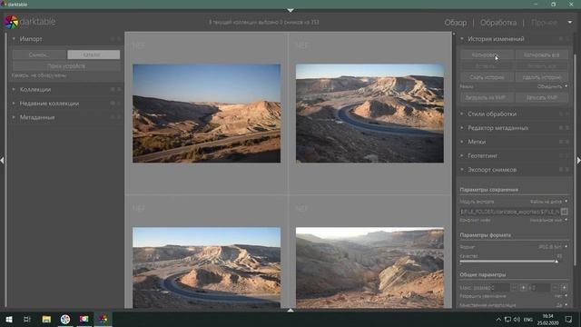Expand the Редактор метаданных module
The image size is (581, 327).
[462, 128]
